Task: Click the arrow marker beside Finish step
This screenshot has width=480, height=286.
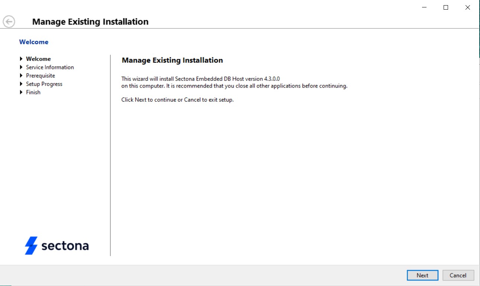Action: [22, 92]
